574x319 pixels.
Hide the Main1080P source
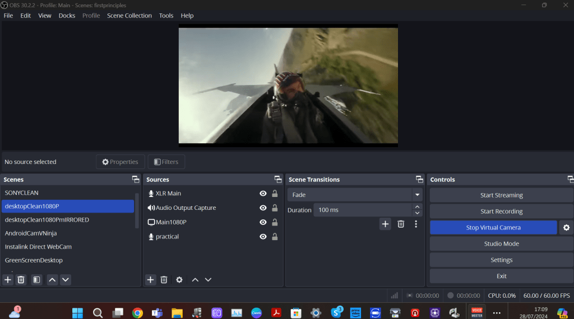tap(263, 222)
